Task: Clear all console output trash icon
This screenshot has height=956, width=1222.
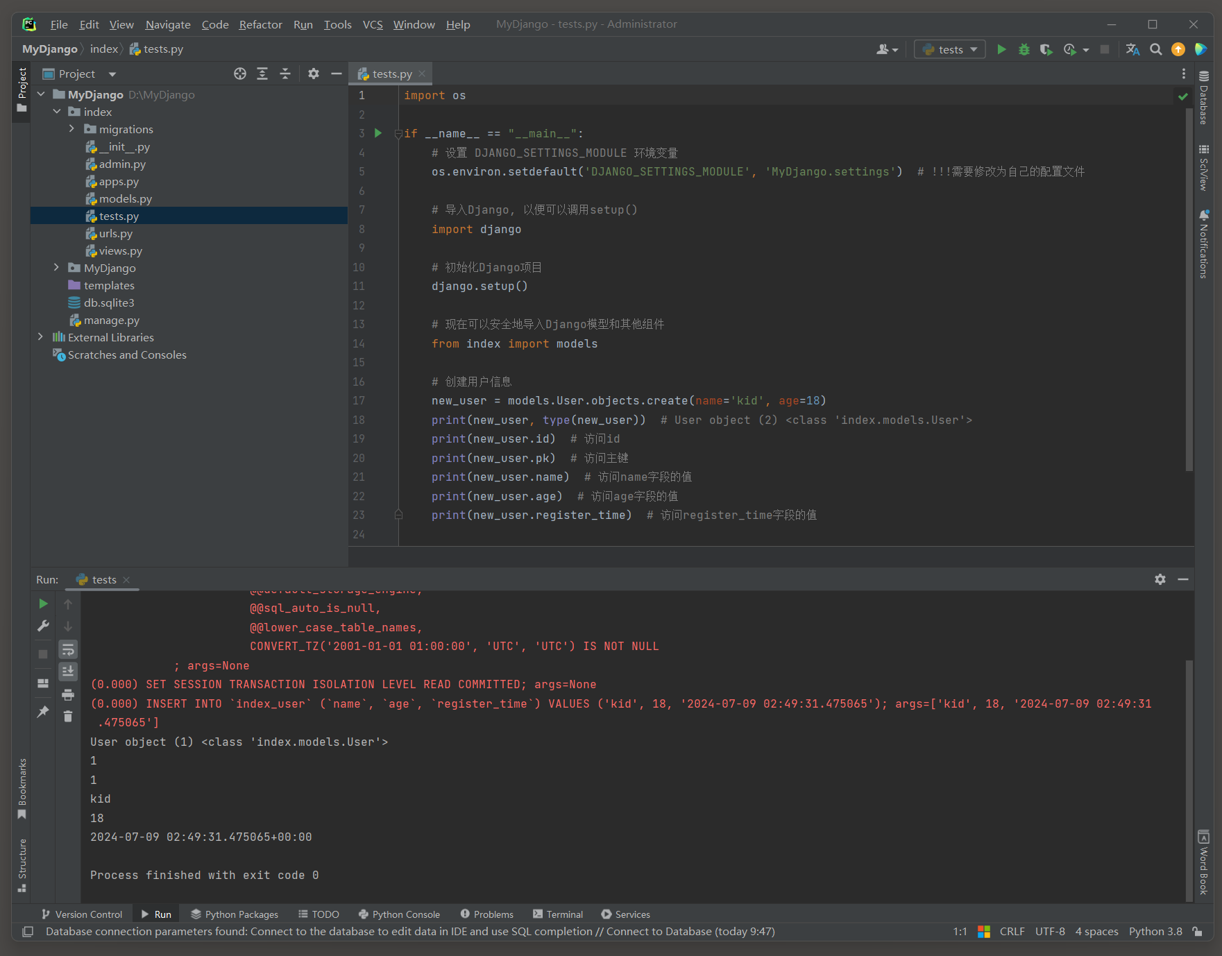Action: click(68, 716)
